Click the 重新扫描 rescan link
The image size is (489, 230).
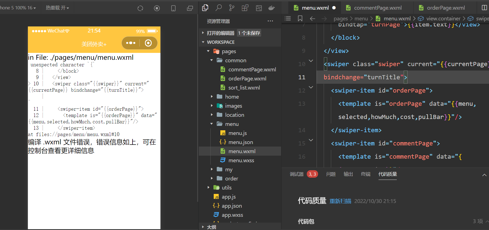click(340, 201)
